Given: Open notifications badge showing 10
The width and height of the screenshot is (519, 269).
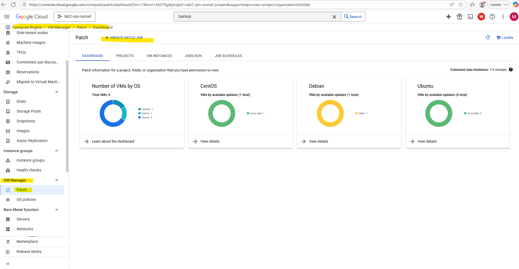Looking at the screenshot, I should point(481,17).
